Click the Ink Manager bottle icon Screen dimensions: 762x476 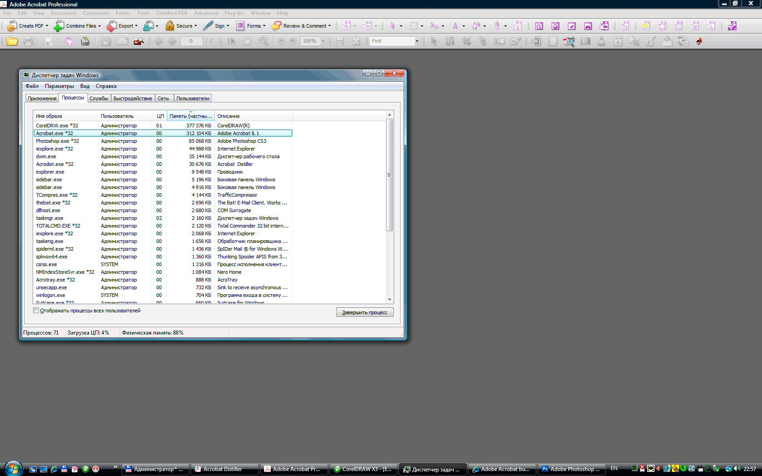601,41
